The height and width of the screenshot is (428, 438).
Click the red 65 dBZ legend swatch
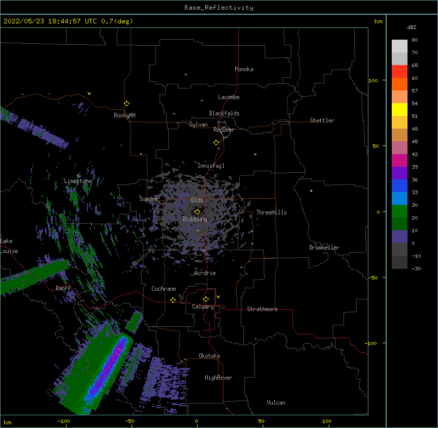399,72
